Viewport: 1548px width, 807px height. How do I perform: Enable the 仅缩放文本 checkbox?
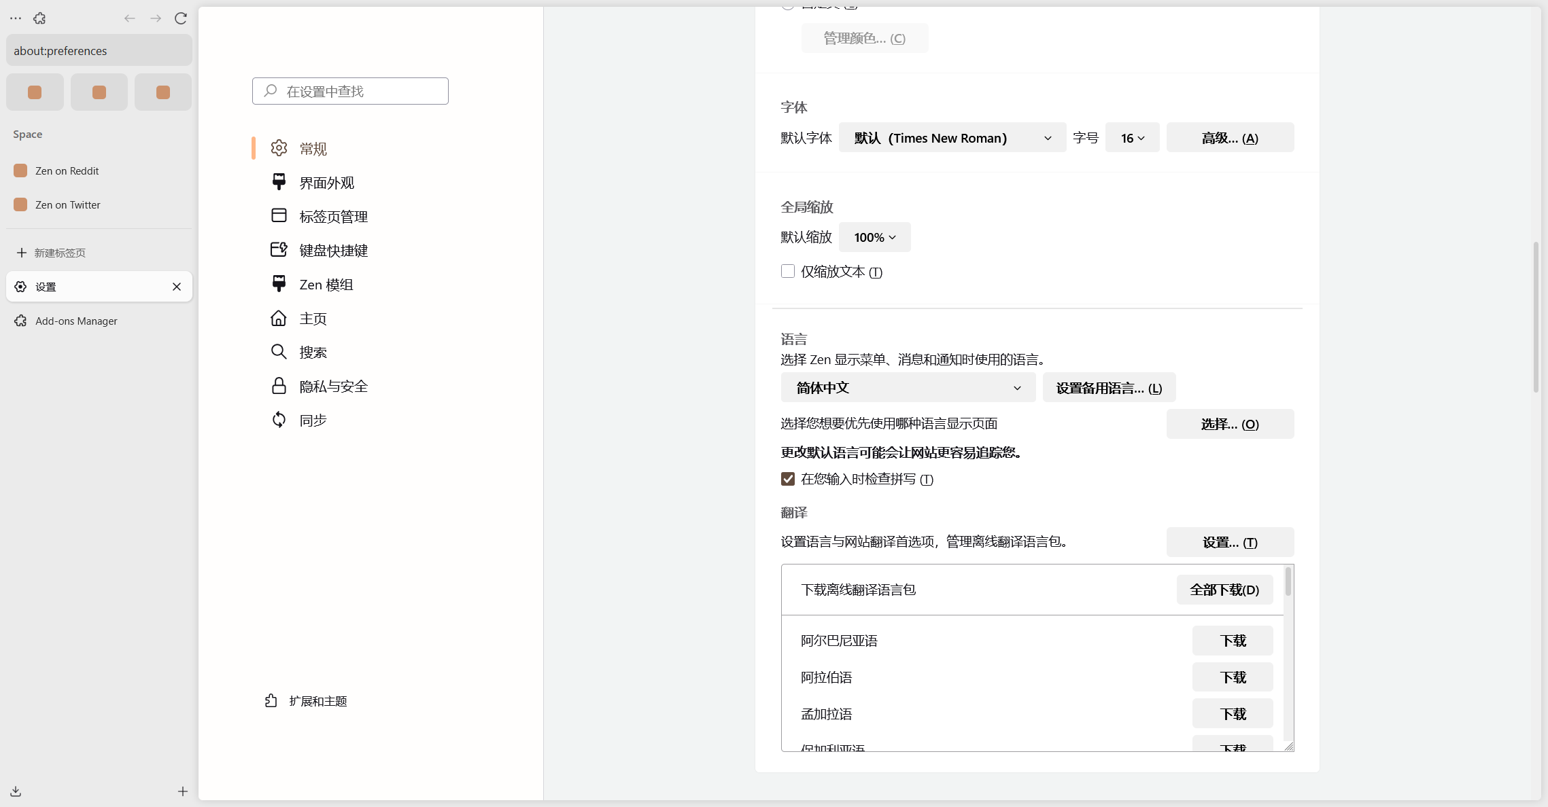coord(788,271)
